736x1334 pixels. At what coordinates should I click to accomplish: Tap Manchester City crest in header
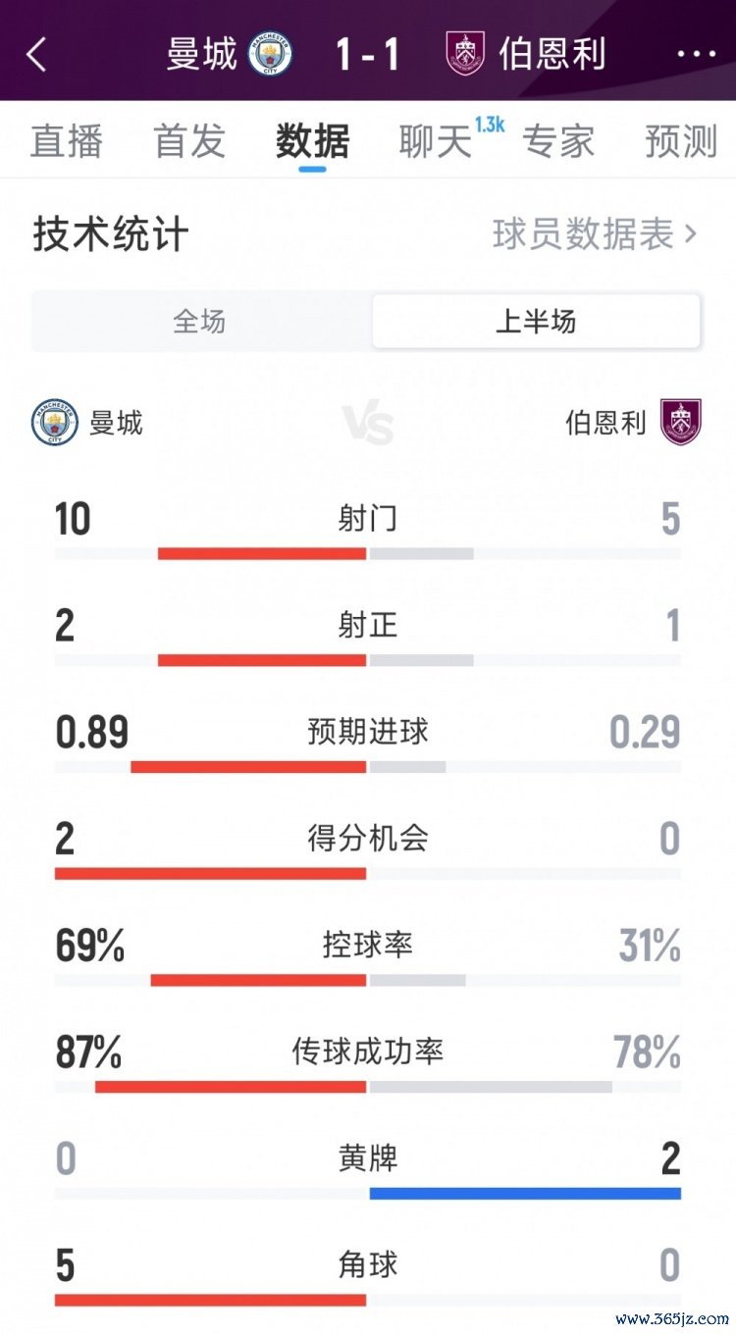pos(271,54)
